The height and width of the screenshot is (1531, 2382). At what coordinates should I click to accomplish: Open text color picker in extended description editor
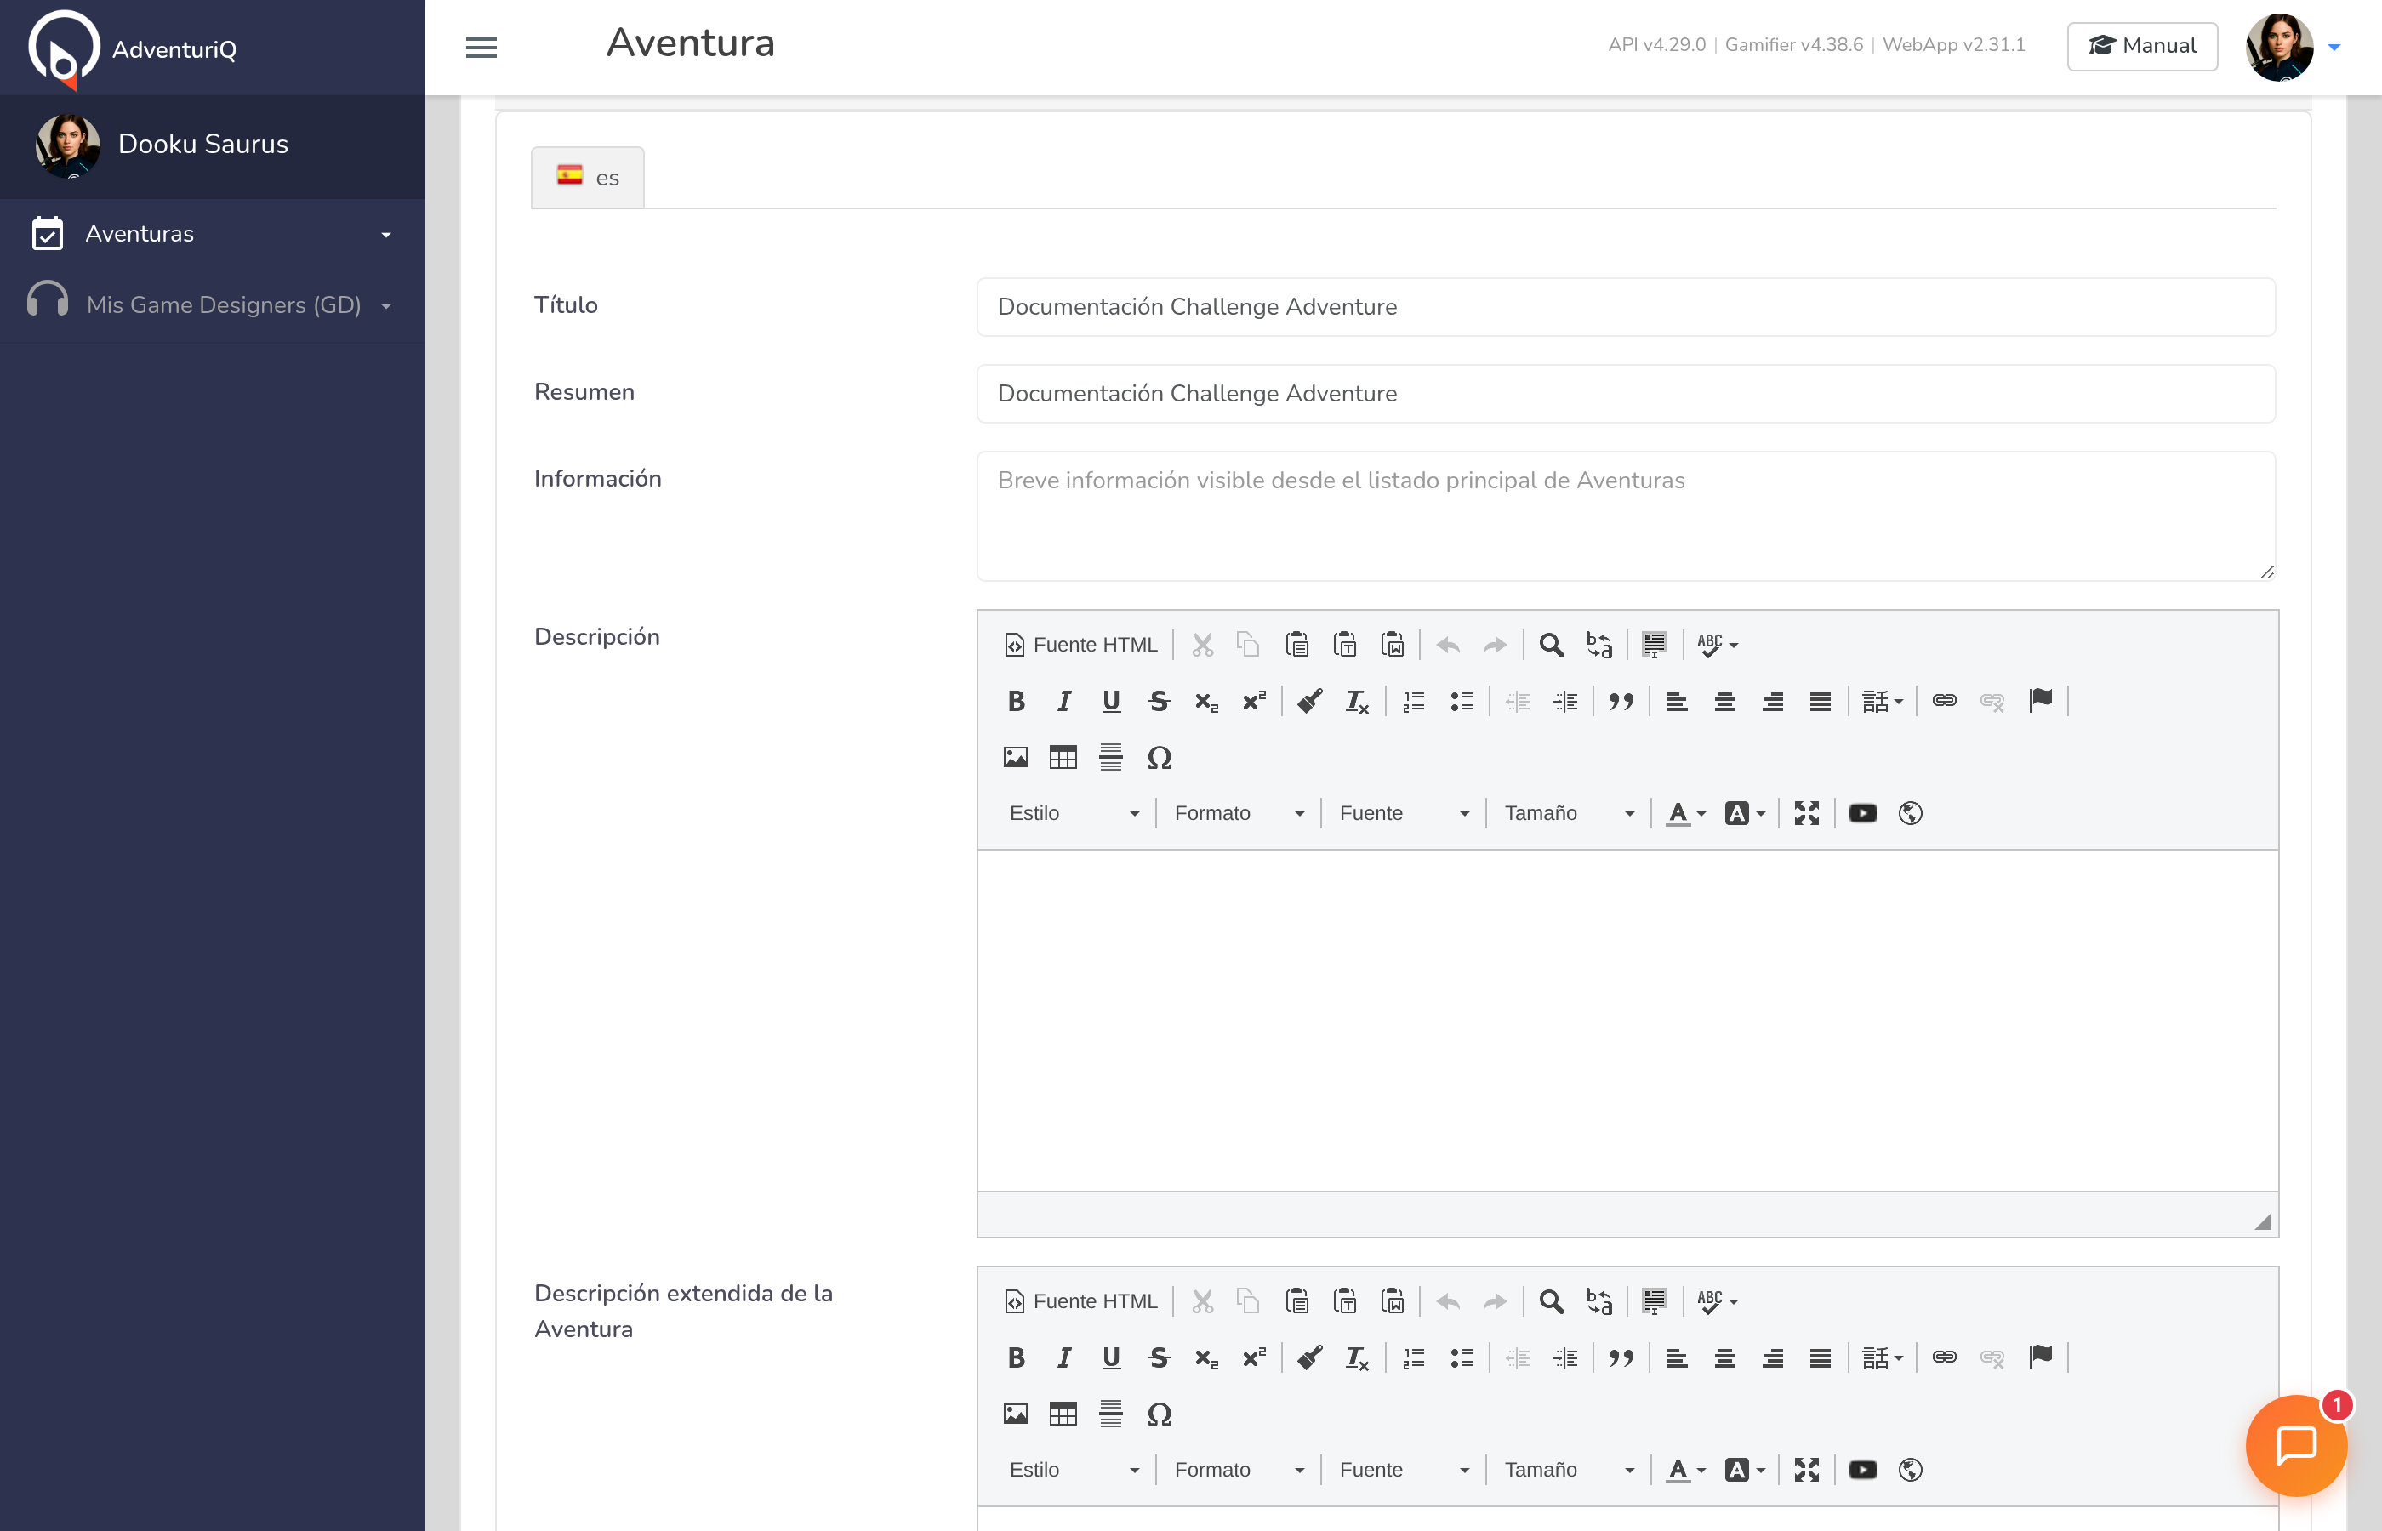click(1685, 1470)
